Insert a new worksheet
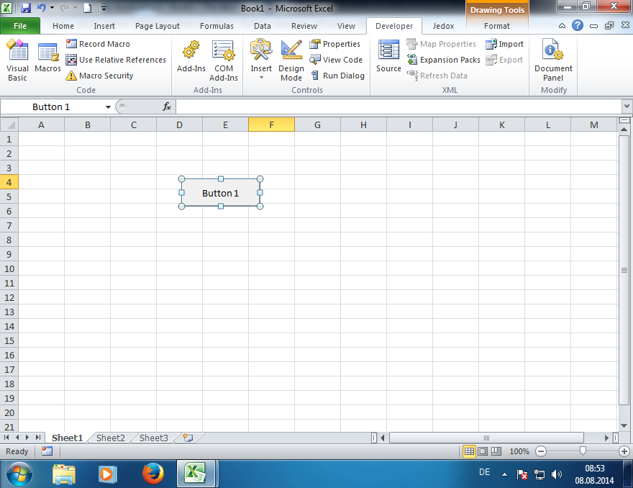This screenshot has width=633, height=488. (x=188, y=438)
